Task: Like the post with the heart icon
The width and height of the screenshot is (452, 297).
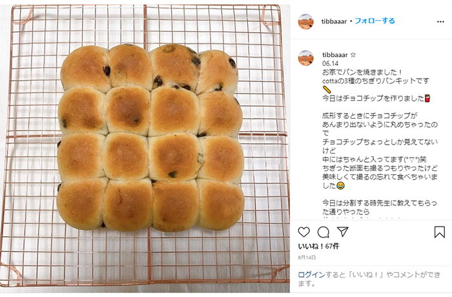Action: (304, 232)
